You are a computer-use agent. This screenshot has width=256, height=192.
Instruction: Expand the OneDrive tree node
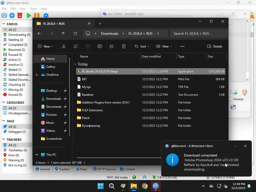36,75
